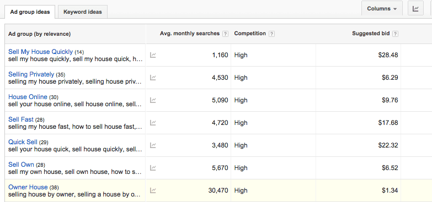The width and height of the screenshot is (432, 202).
Task: Click the 5,090 monthly searches value
Action: click(220, 100)
